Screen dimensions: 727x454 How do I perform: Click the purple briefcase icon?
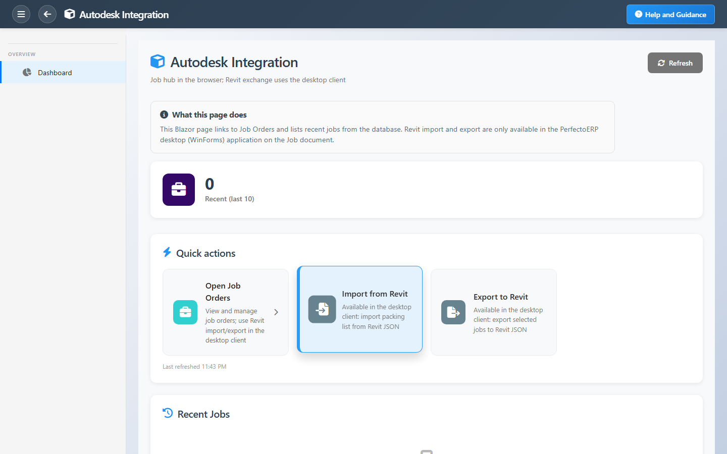click(x=179, y=190)
